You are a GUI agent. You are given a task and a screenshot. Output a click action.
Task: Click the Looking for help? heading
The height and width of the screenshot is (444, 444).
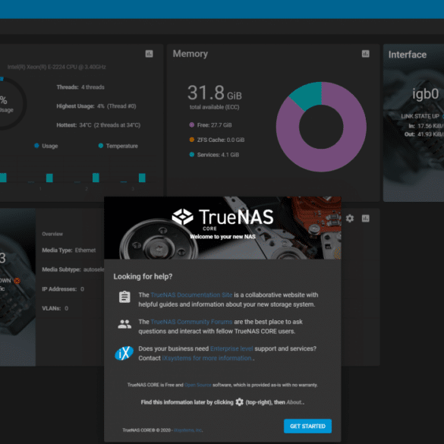143,276
